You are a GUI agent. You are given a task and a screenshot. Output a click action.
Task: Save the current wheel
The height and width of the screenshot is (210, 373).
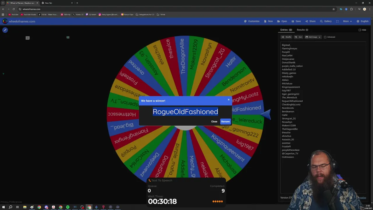coord(296,21)
